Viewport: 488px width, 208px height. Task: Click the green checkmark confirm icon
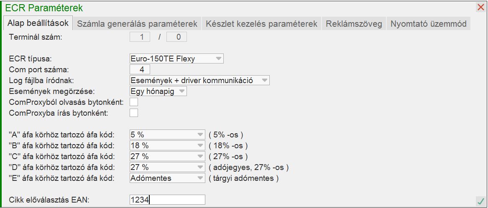click(480, 200)
